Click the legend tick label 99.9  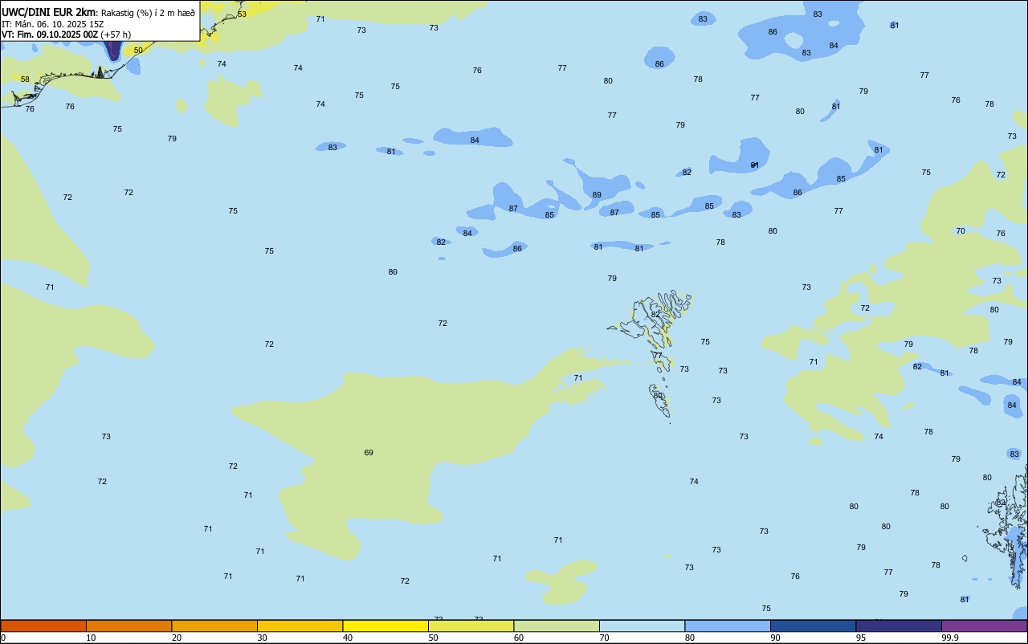click(950, 638)
